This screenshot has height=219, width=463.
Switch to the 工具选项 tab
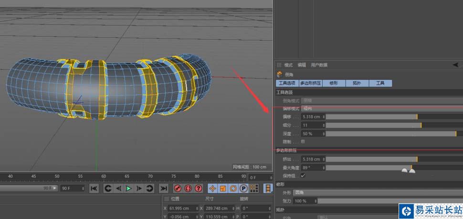(287, 83)
